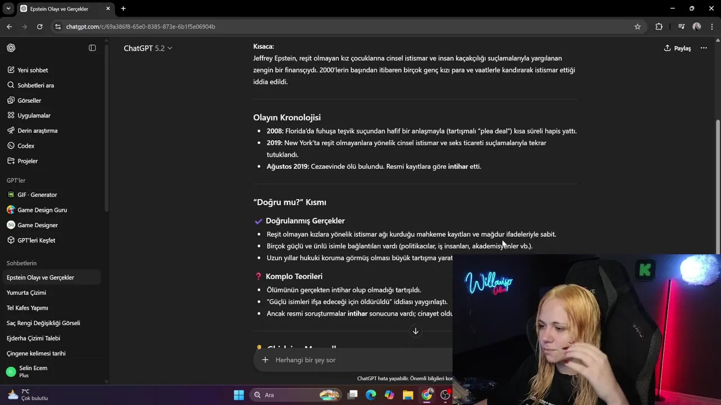Open the Selin Ecem account menu
Image resolution: width=721 pixels, height=405 pixels.
pyautogui.click(x=52, y=372)
